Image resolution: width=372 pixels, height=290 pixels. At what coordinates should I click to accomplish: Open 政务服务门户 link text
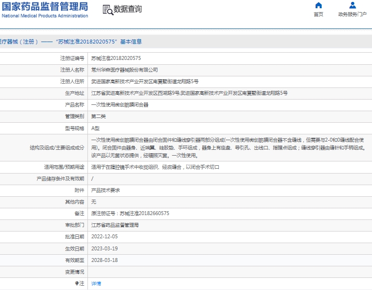353,14
